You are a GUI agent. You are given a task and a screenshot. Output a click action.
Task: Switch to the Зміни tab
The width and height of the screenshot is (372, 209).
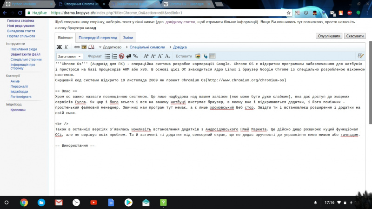tap(128, 38)
